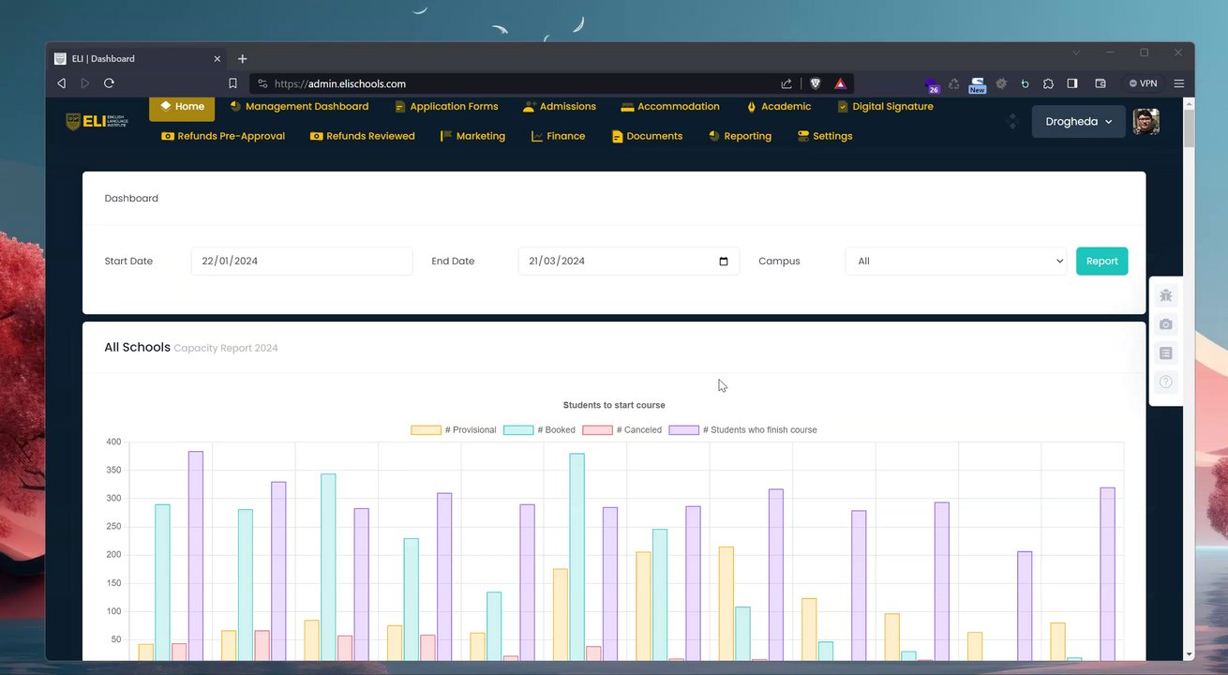The image size is (1228, 675).
Task: Toggle the Booked legend series
Action: point(539,430)
